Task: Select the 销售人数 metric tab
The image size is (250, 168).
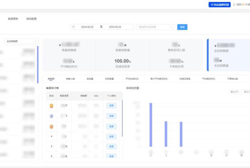Action: [x=70, y=78]
